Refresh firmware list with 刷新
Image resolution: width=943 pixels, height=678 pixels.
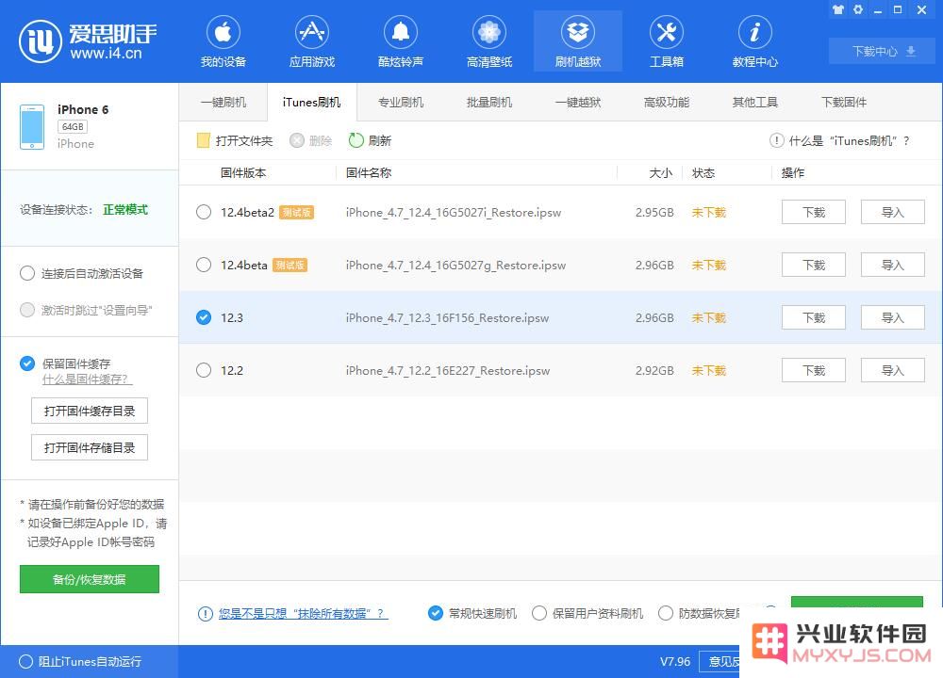click(x=370, y=140)
